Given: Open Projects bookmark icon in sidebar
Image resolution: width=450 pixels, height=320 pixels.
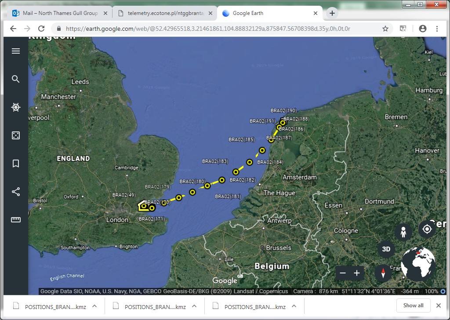Looking at the screenshot, I should pos(16,164).
